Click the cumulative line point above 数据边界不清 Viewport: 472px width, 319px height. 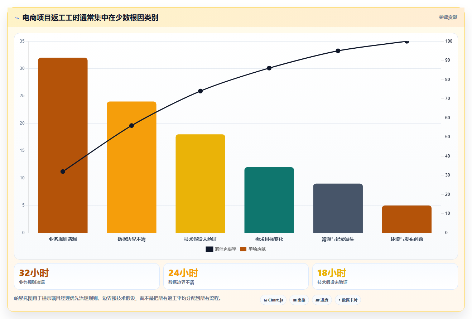coord(131,125)
